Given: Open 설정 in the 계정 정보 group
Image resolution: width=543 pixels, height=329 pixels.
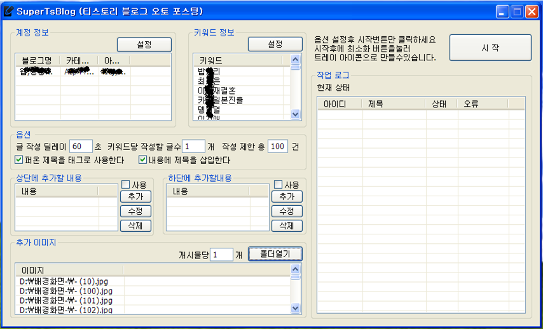Looking at the screenshot, I should click(144, 44).
